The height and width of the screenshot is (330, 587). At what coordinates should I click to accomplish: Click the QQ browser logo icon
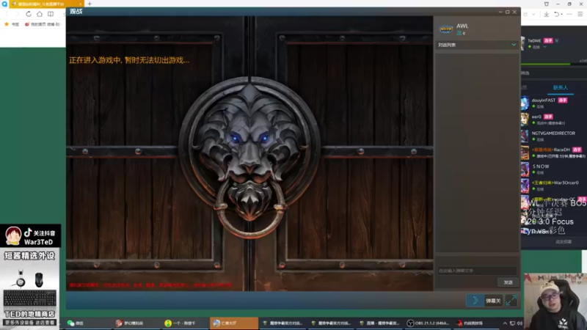(4, 4)
